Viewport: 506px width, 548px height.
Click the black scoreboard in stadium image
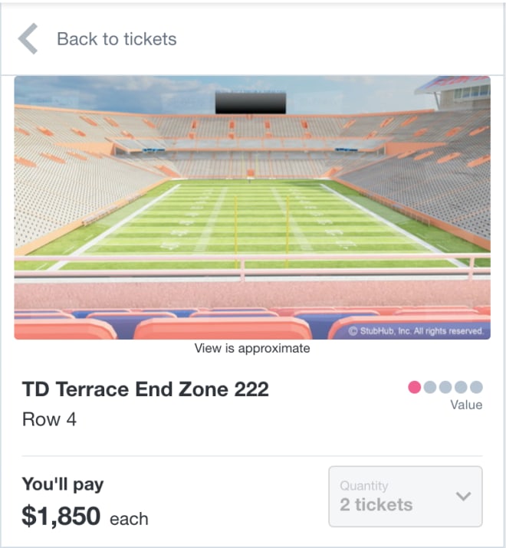coord(251,103)
